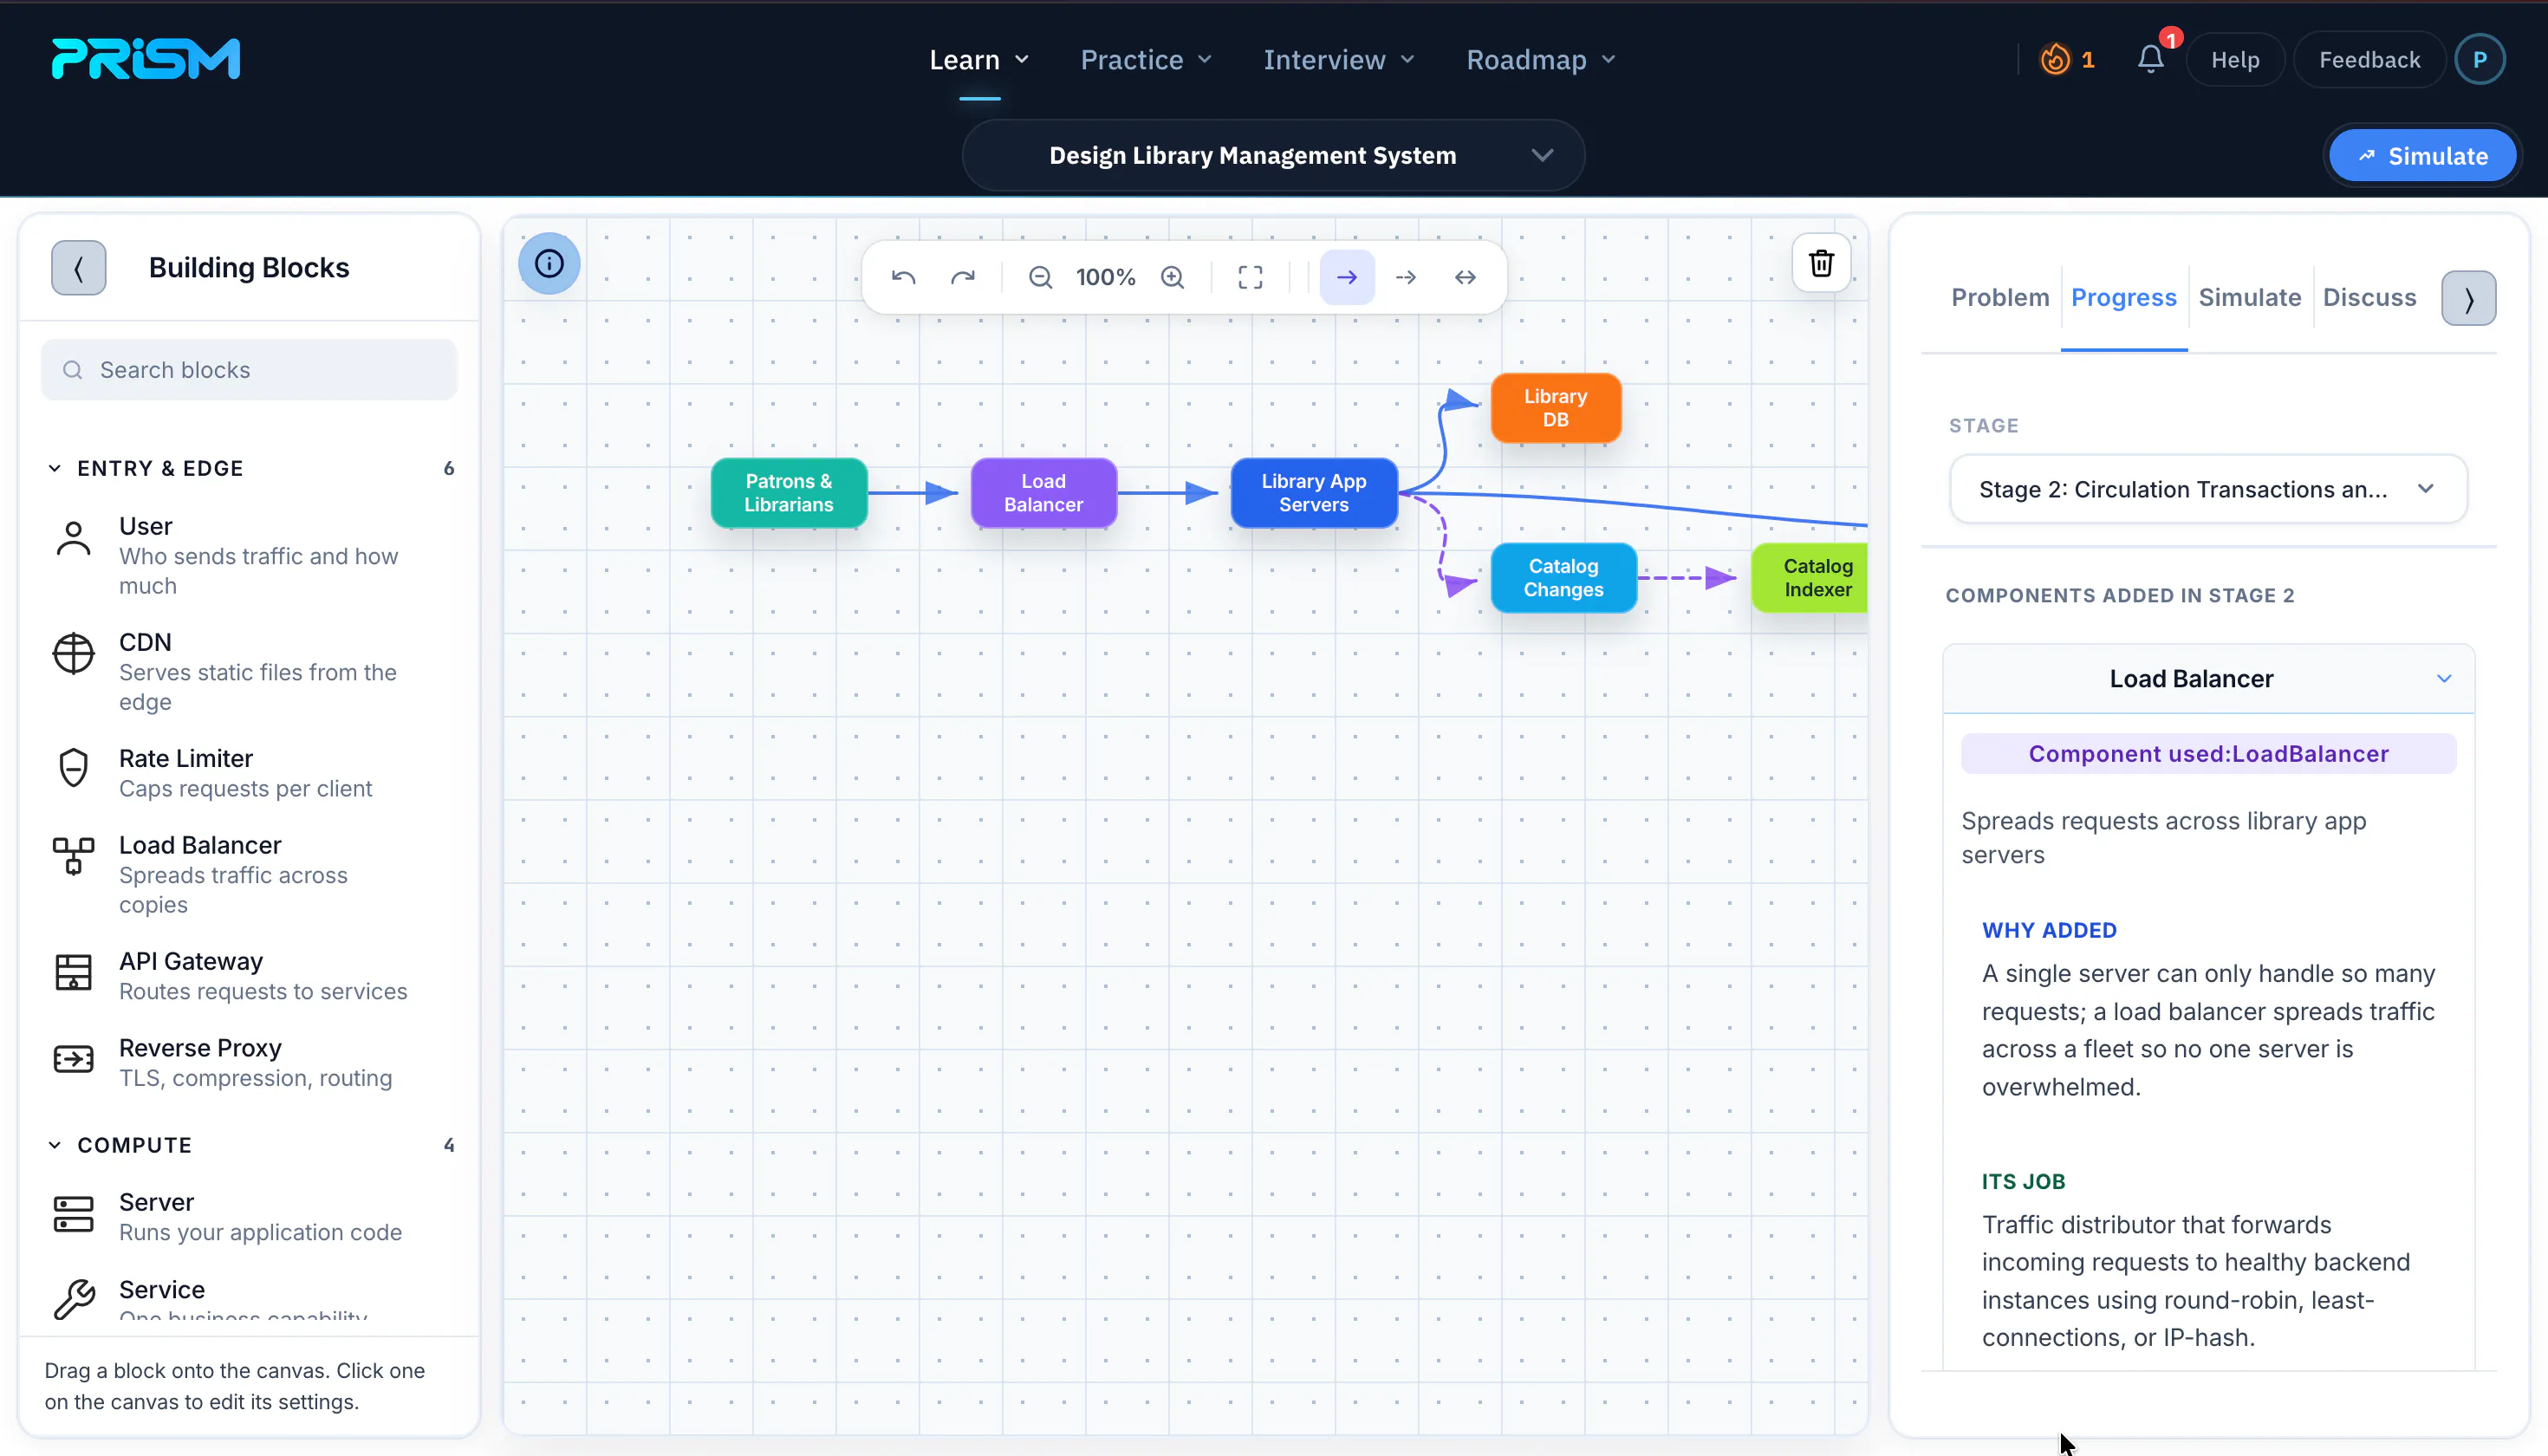Focus the Search blocks field
Screen dimensions: 2548x1456
coord(249,370)
